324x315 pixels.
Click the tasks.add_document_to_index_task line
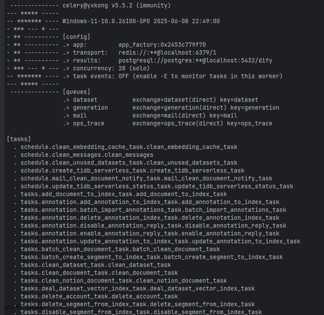[x=124, y=194]
